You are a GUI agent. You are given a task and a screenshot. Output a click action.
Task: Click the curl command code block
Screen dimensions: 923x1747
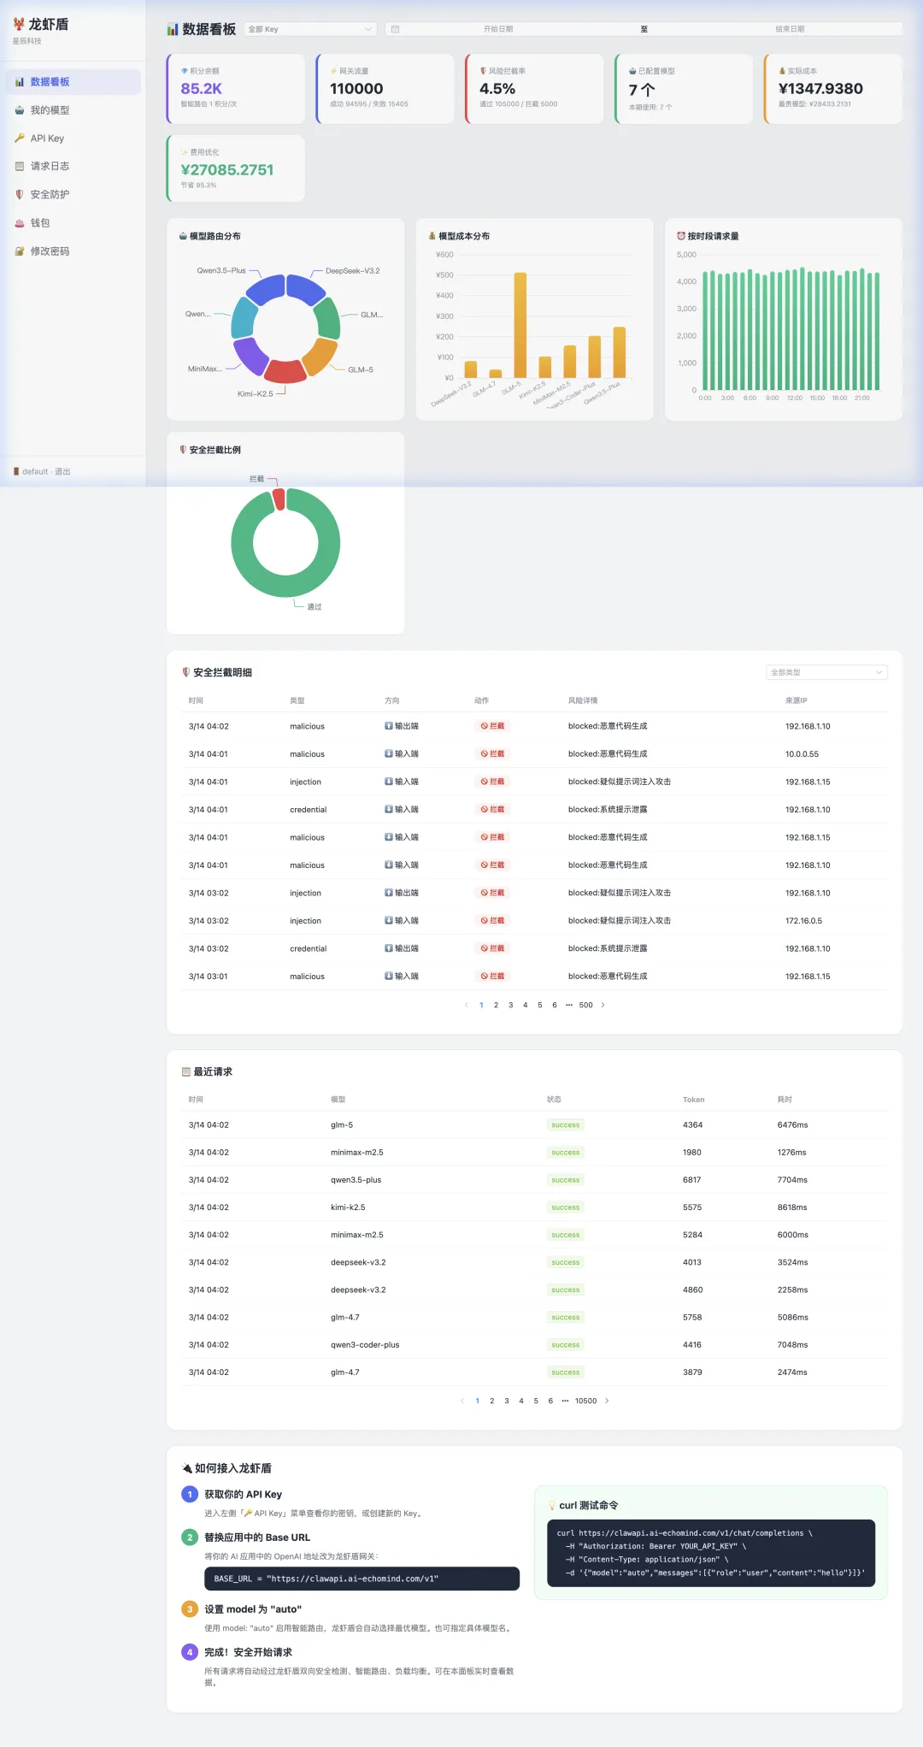pyautogui.click(x=711, y=1553)
